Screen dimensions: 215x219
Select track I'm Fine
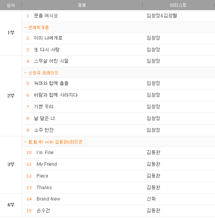[45, 153]
